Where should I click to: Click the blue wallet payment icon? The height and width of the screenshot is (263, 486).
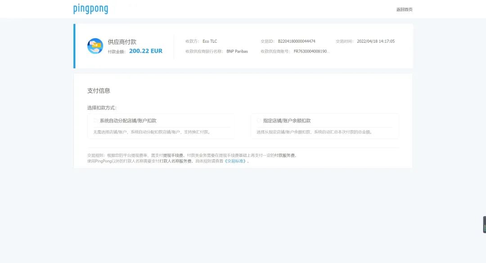coord(95,46)
